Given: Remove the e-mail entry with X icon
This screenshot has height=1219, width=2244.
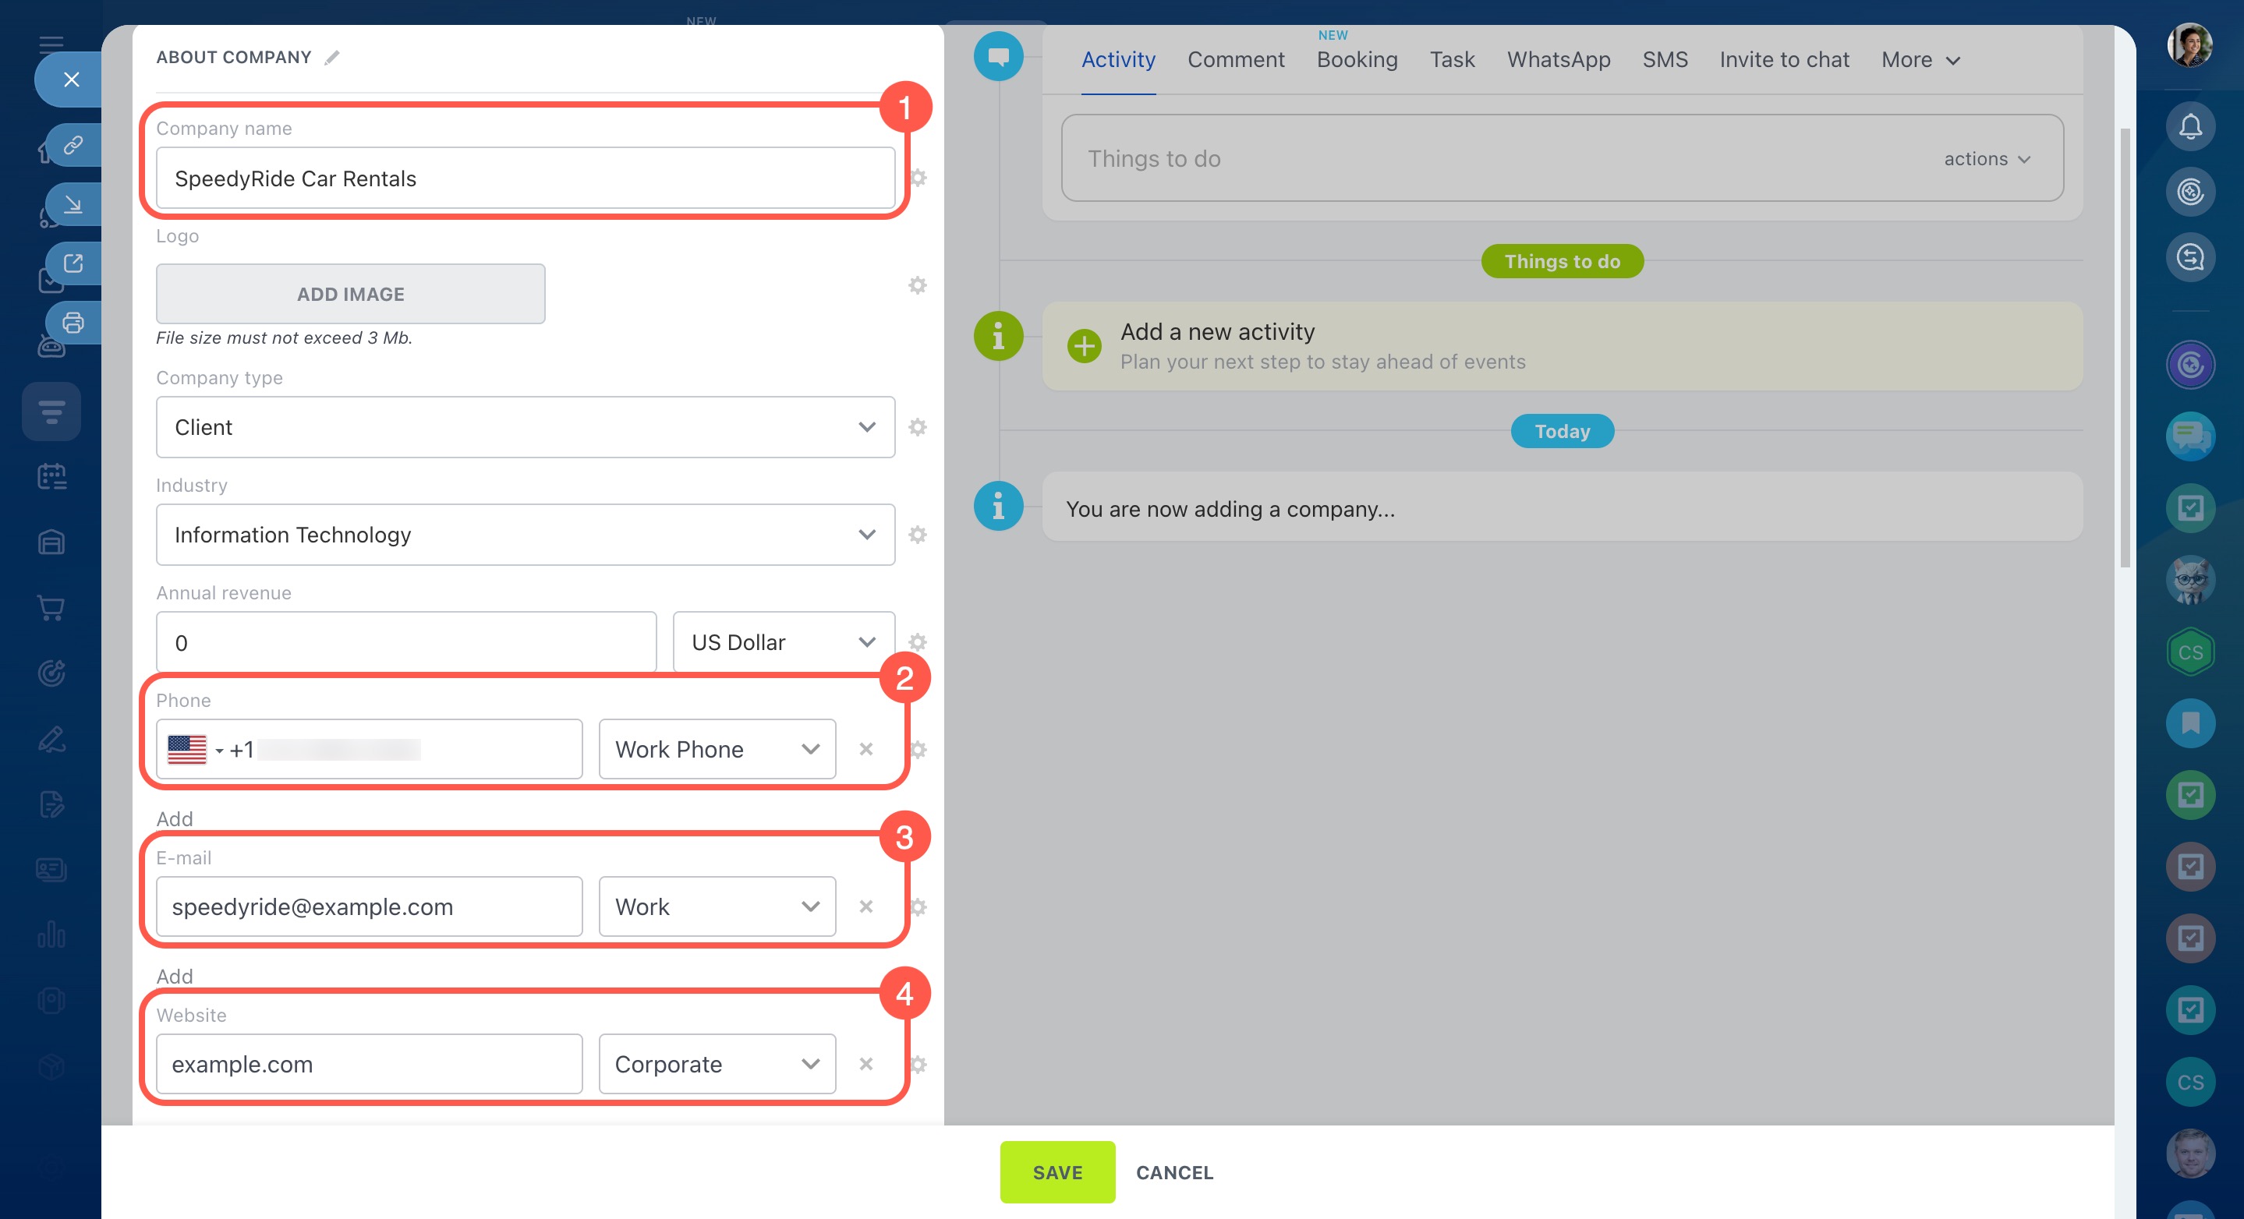Looking at the screenshot, I should coord(865,906).
